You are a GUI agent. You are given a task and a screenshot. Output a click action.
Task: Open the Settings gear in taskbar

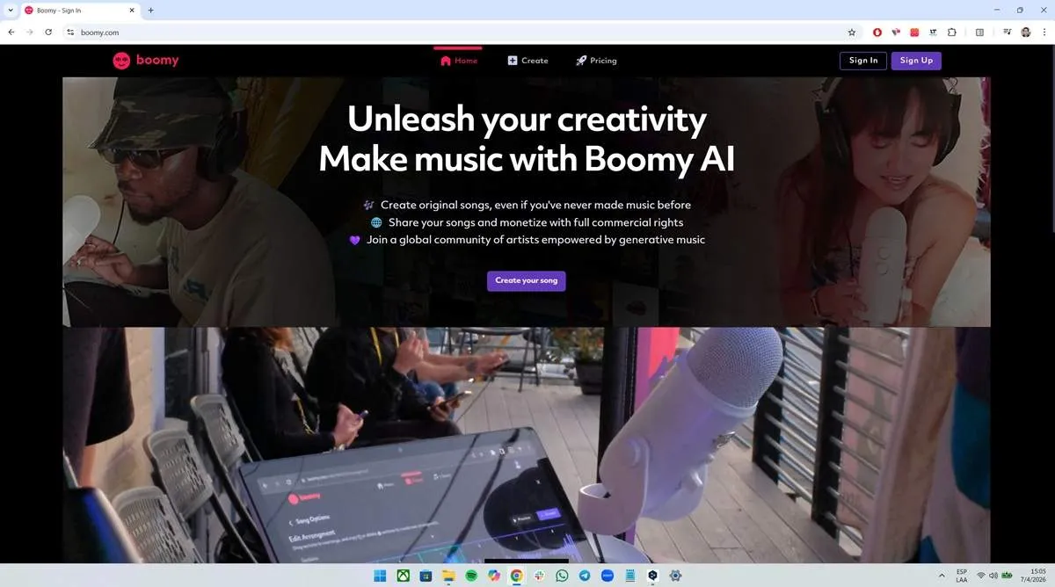point(675,576)
